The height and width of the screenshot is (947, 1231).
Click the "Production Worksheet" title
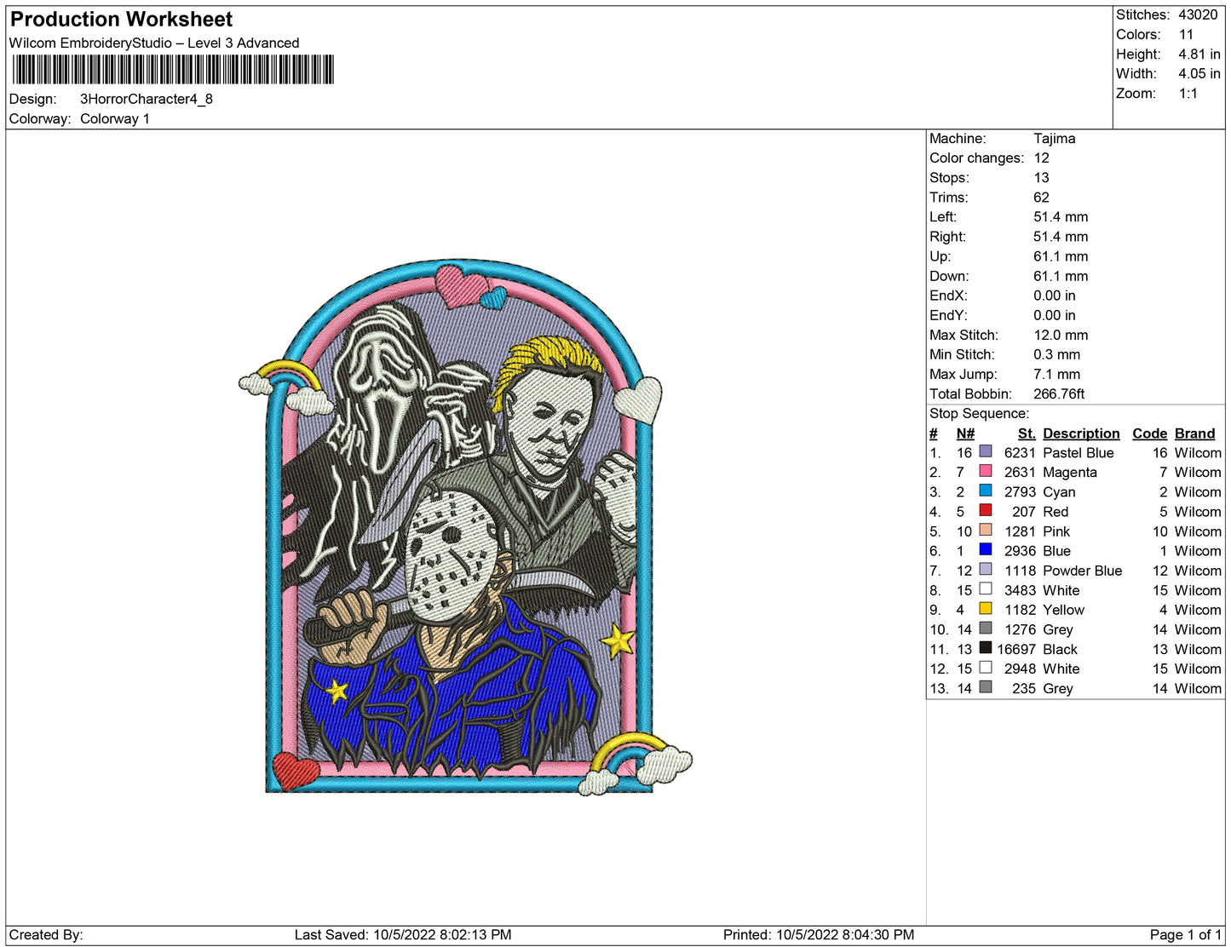[x=121, y=20]
